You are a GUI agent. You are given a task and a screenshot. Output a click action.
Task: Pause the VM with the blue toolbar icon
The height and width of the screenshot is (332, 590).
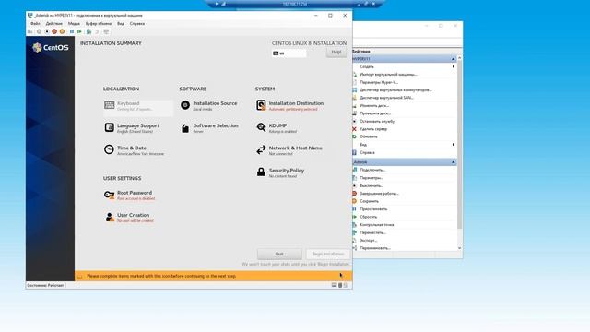72,31
